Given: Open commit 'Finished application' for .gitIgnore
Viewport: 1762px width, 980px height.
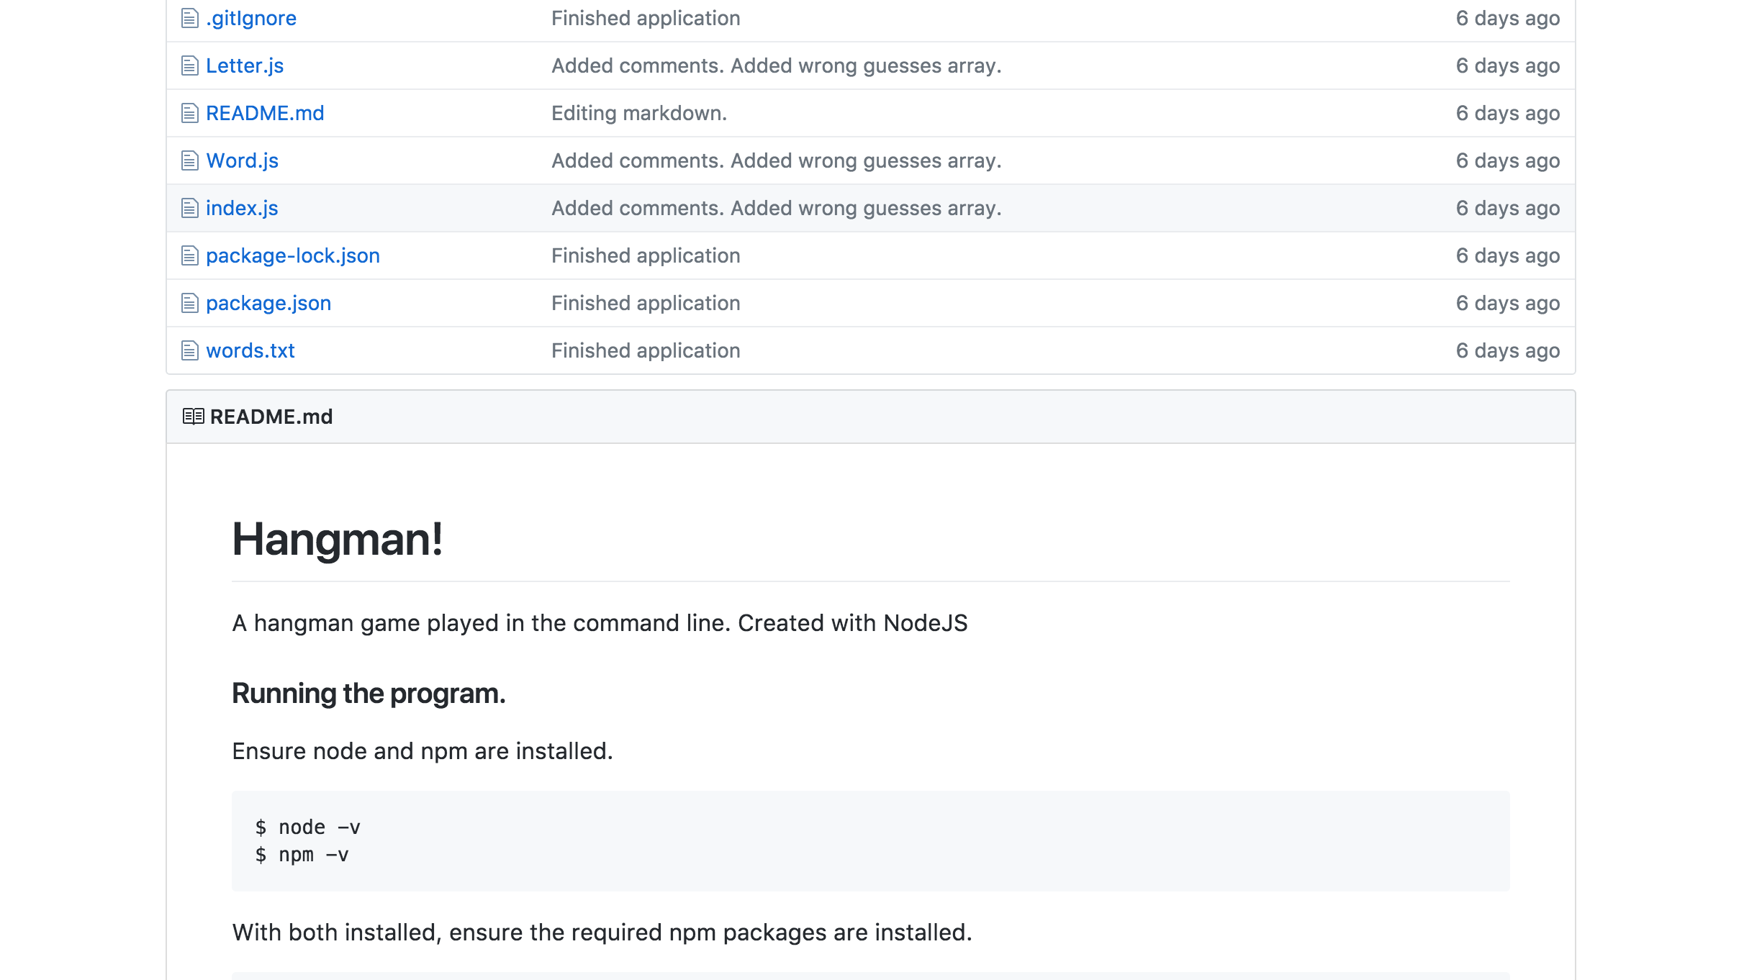Looking at the screenshot, I should click(x=646, y=18).
